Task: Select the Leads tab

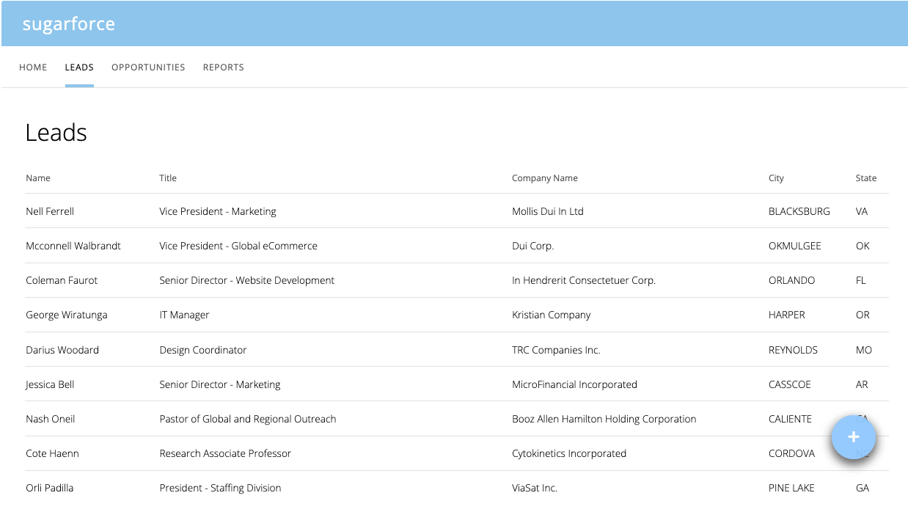Action: pos(79,67)
